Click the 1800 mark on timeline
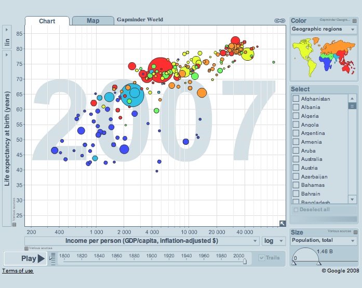Screen dimensions: 362x288 pos(64,256)
